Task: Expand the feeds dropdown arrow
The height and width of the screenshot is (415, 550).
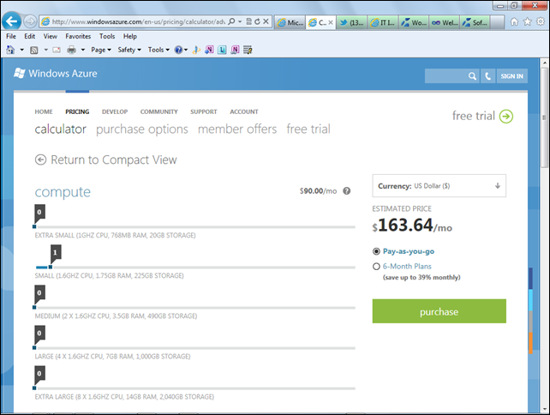Action: (45, 50)
